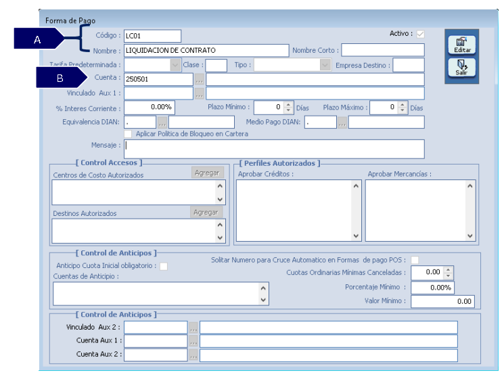Toggle the Activo checkbox
504x375 pixels.
(x=420, y=34)
